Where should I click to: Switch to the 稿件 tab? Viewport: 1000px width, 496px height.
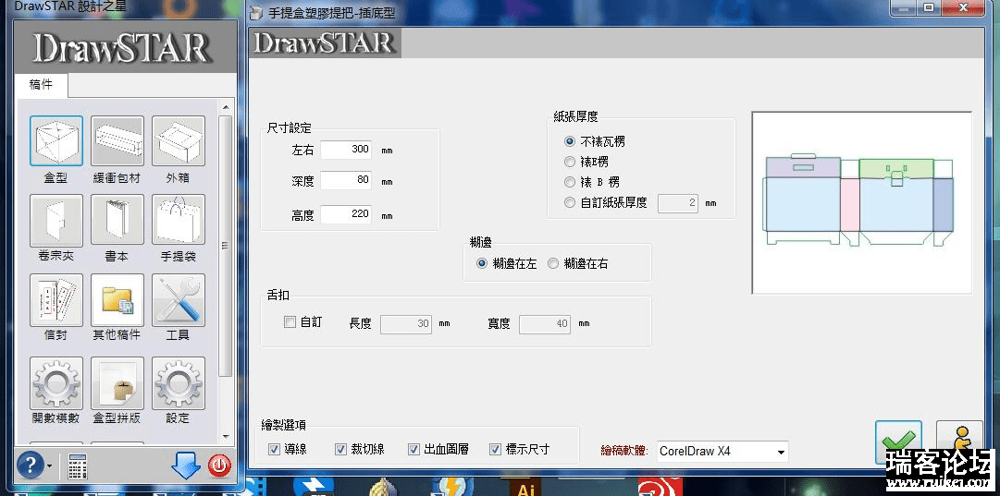[x=41, y=85]
